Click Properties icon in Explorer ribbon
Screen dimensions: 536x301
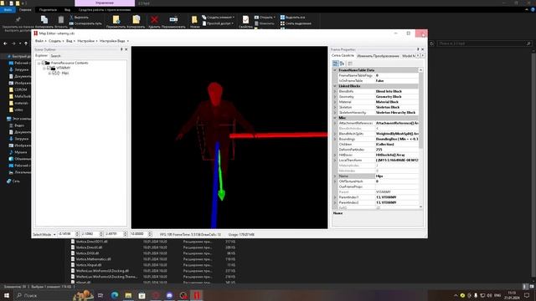pos(245,20)
